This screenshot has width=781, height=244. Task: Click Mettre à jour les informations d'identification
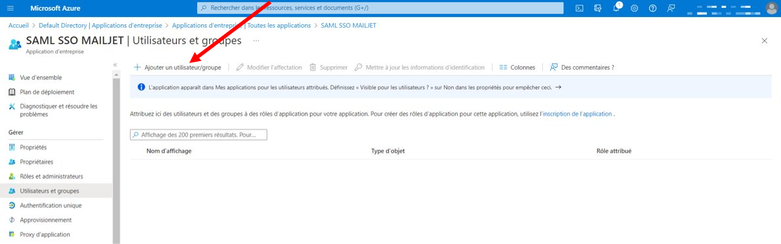[x=420, y=67]
